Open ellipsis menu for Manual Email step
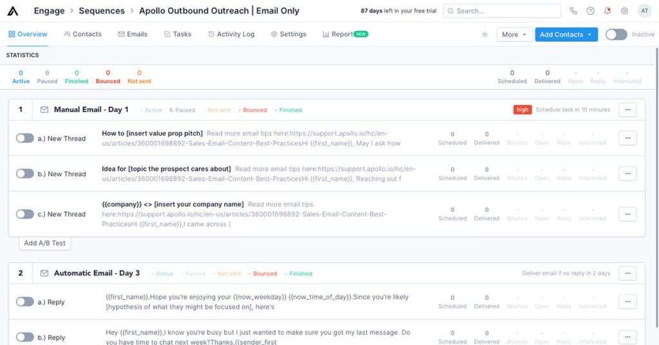659x345 pixels. [627, 110]
